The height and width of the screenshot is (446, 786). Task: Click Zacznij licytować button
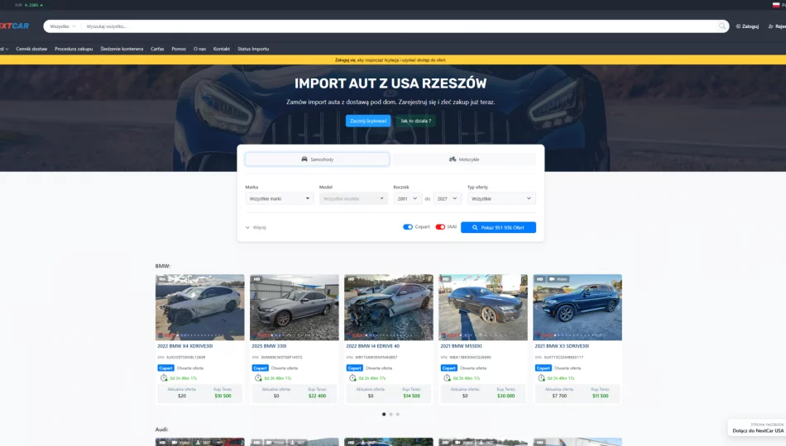(368, 121)
